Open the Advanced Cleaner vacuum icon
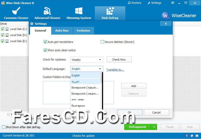 click(x=47, y=11)
